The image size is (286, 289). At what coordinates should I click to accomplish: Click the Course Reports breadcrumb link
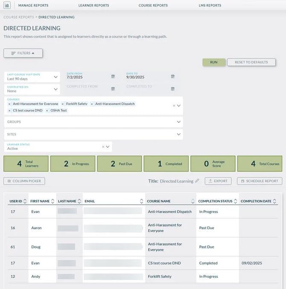(18, 17)
